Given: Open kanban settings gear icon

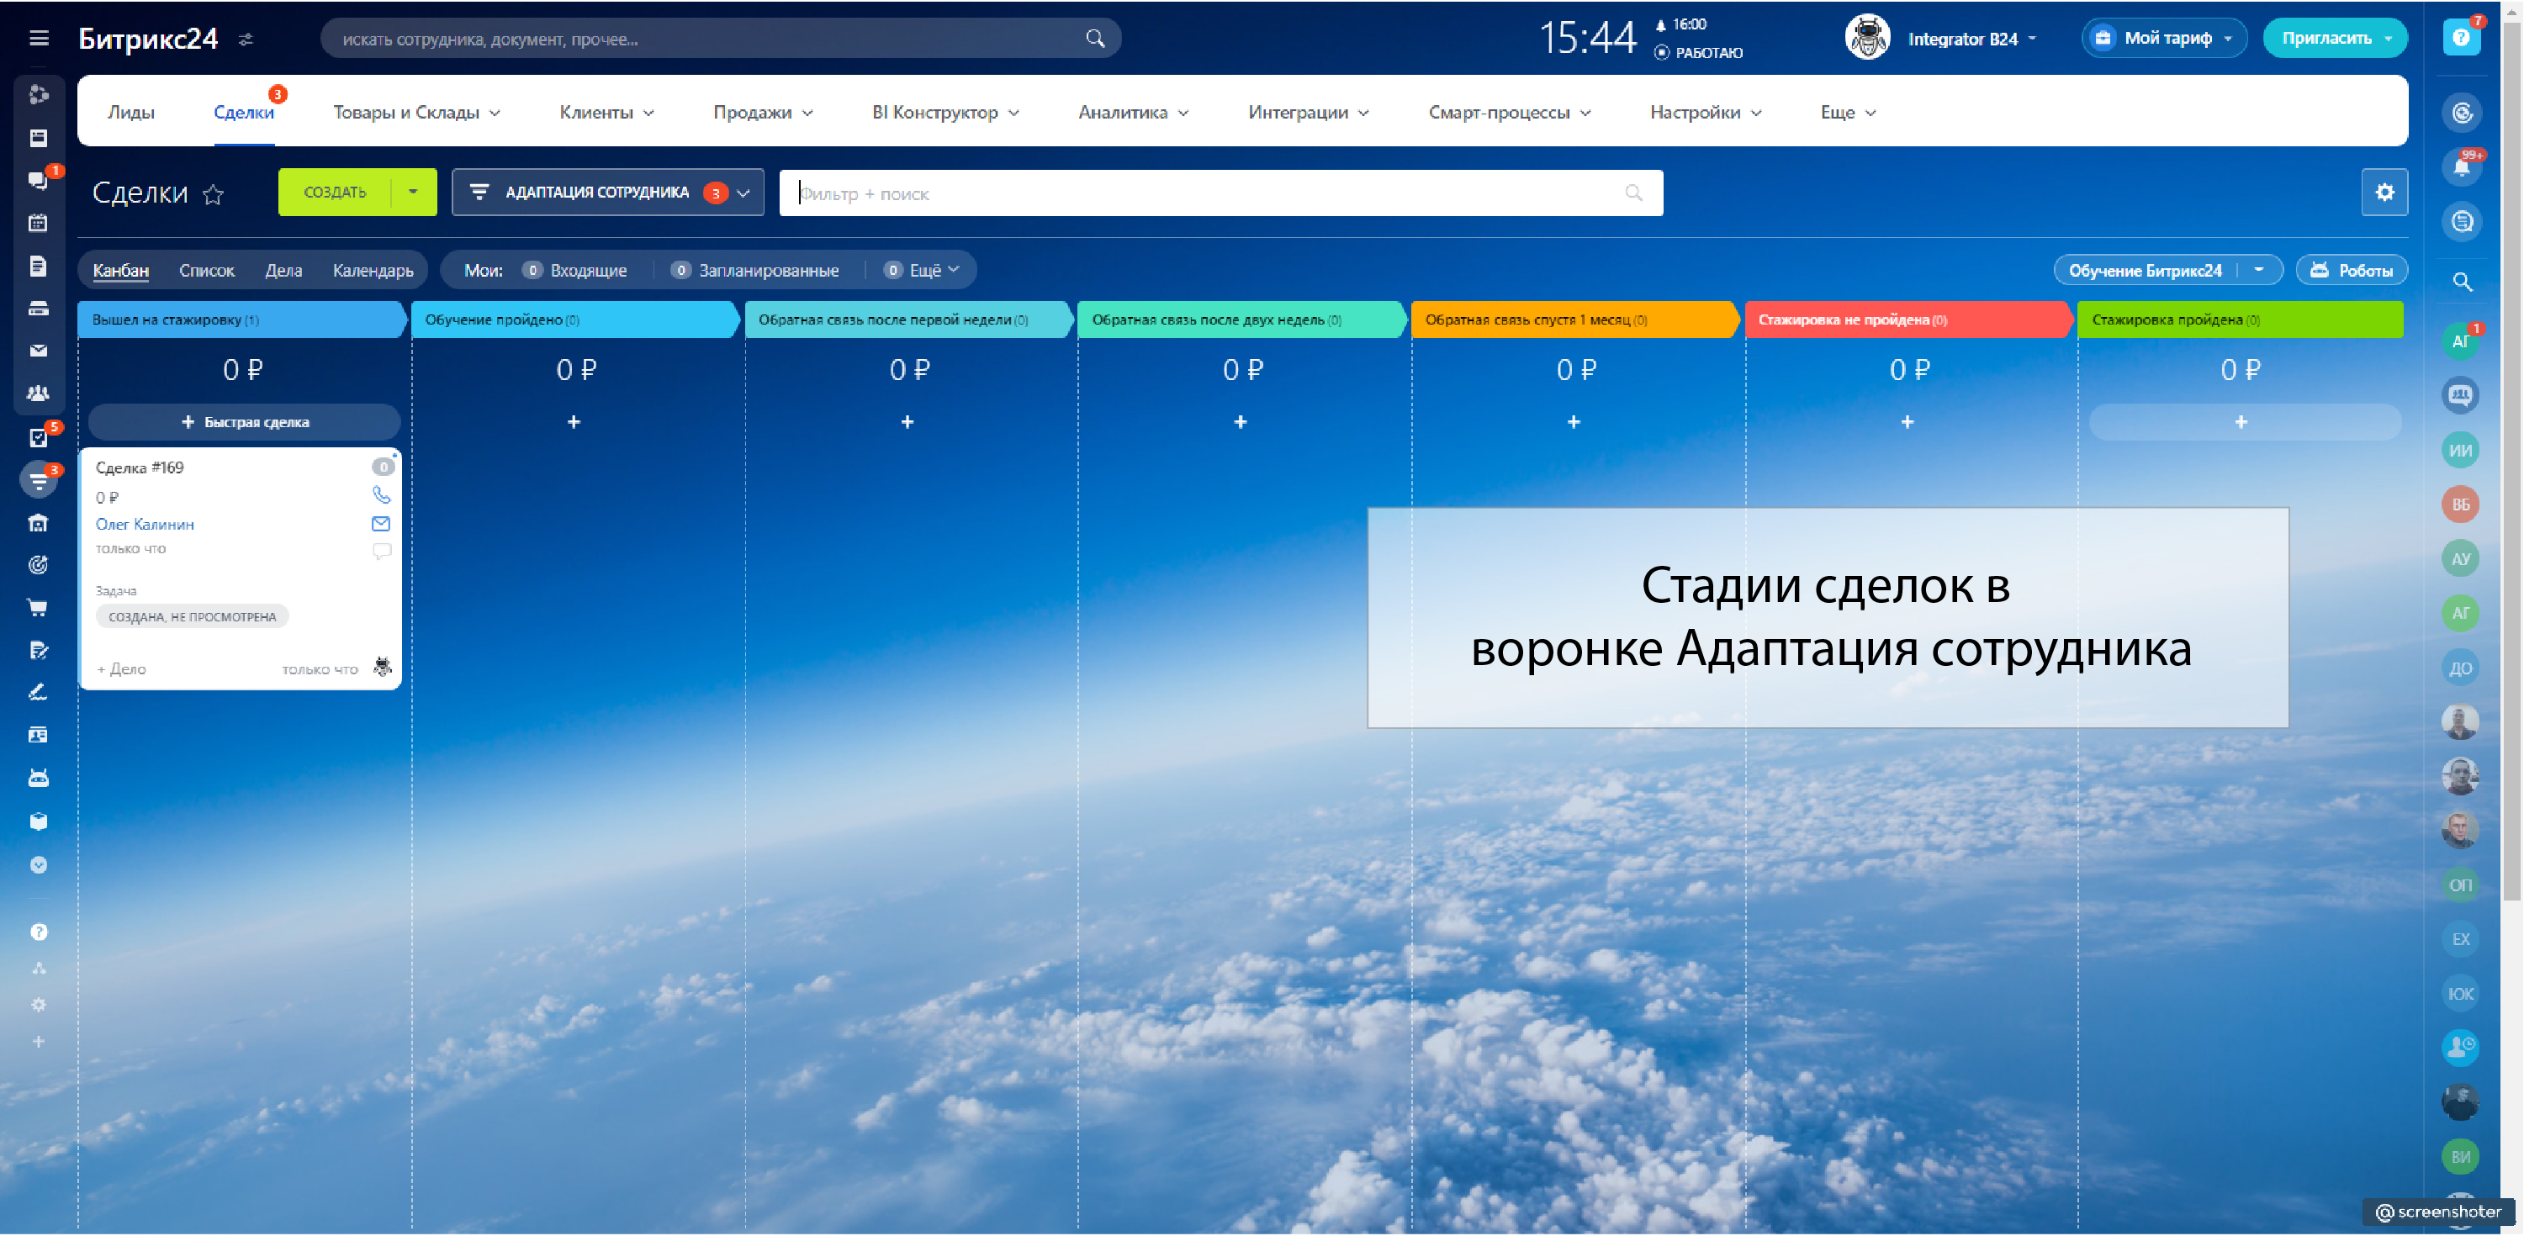Looking at the screenshot, I should pos(2384,193).
